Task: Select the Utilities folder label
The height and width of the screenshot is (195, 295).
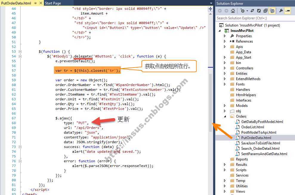Action: pyautogui.click(x=242, y=186)
